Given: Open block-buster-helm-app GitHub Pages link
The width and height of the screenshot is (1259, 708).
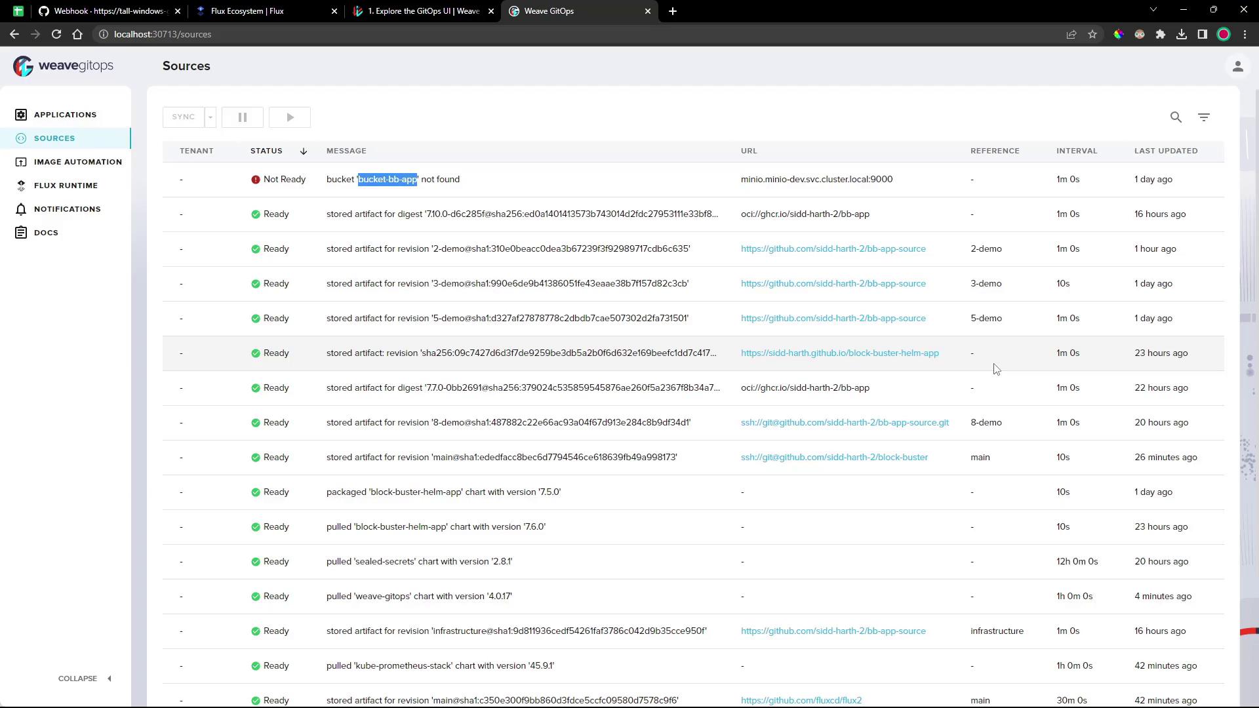Looking at the screenshot, I should point(839,353).
